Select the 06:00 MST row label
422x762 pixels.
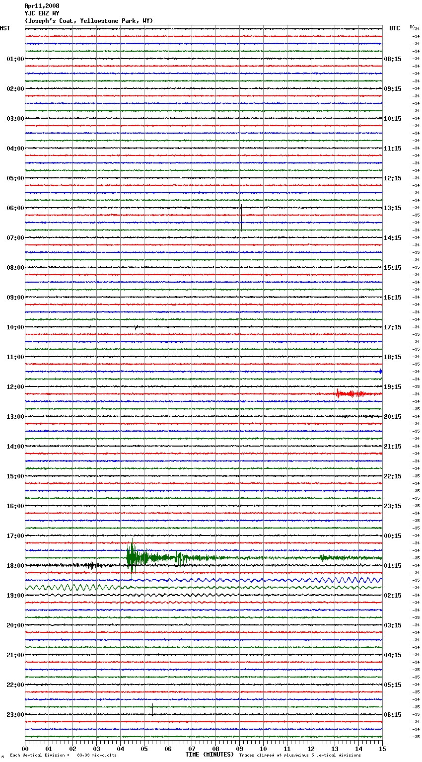[x=15, y=208]
